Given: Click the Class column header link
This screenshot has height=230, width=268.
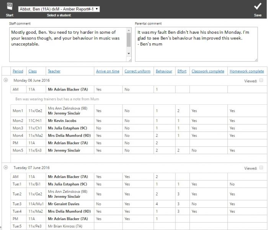Looking at the screenshot, I should [x=33, y=71].
